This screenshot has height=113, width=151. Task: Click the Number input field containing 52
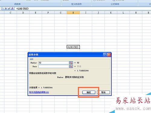[x=54, y=63]
